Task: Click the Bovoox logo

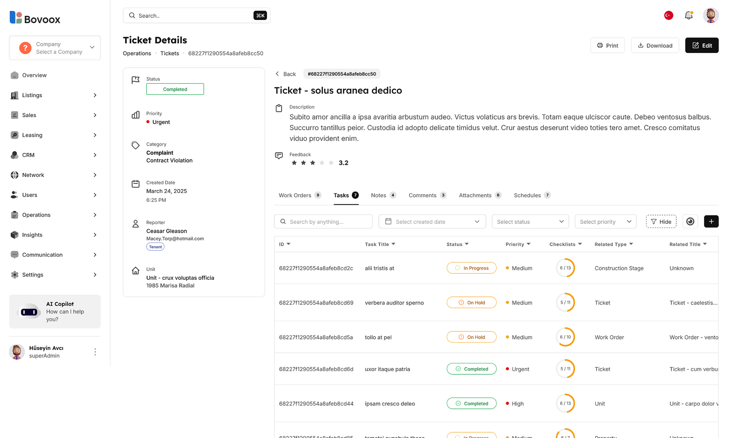Action: 35,18
